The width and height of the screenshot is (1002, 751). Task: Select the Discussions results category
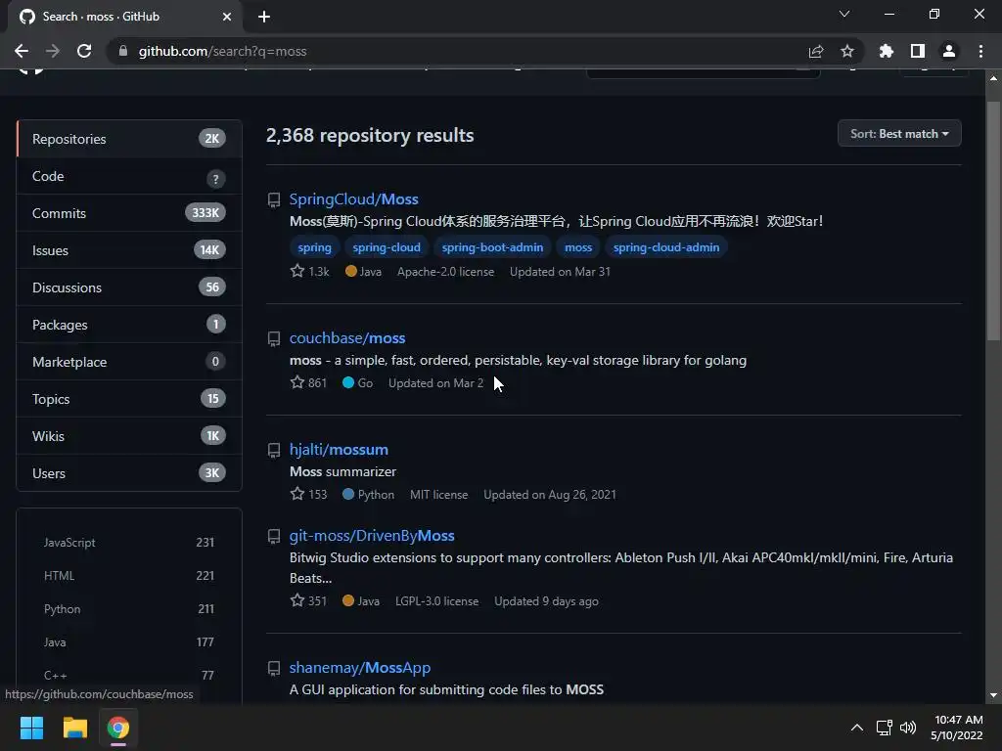point(129,287)
